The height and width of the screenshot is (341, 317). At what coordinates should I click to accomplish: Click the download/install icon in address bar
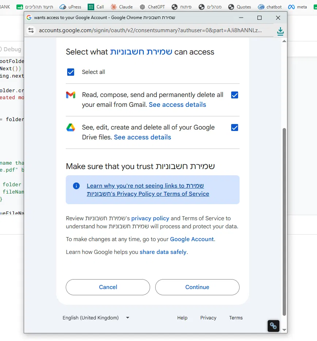pyautogui.click(x=280, y=31)
